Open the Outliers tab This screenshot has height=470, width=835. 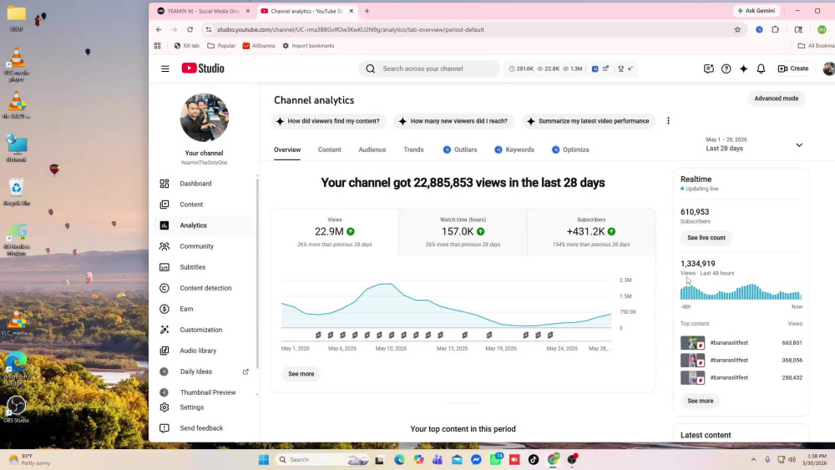pos(460,149)
